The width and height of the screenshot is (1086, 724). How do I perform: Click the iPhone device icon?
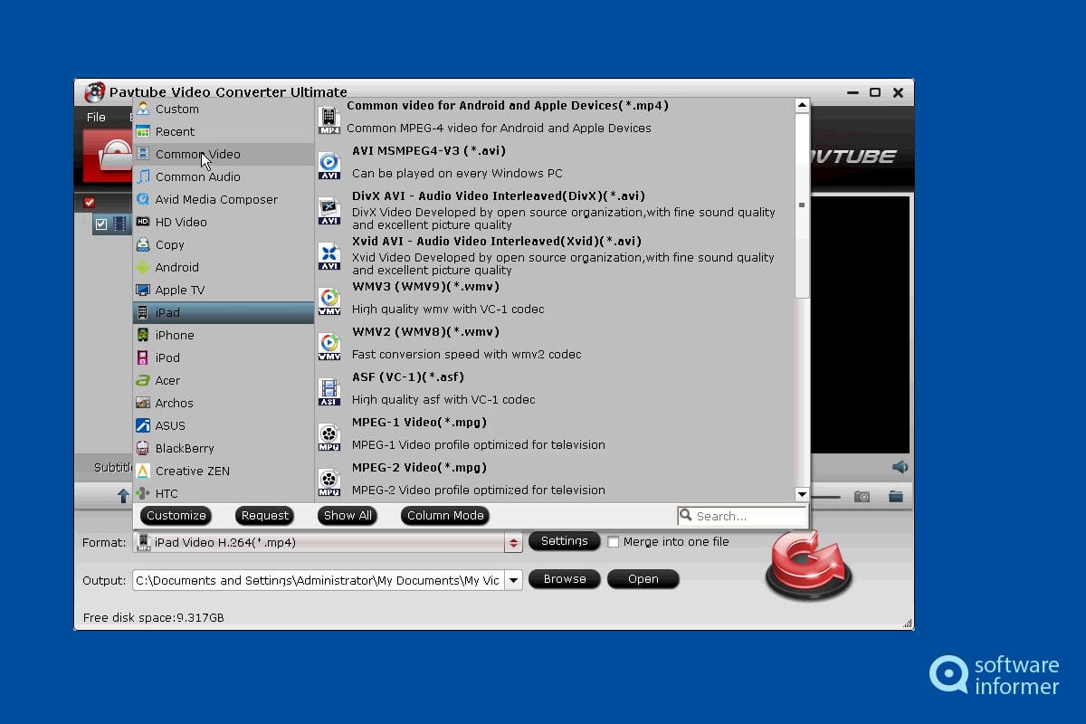143,335
